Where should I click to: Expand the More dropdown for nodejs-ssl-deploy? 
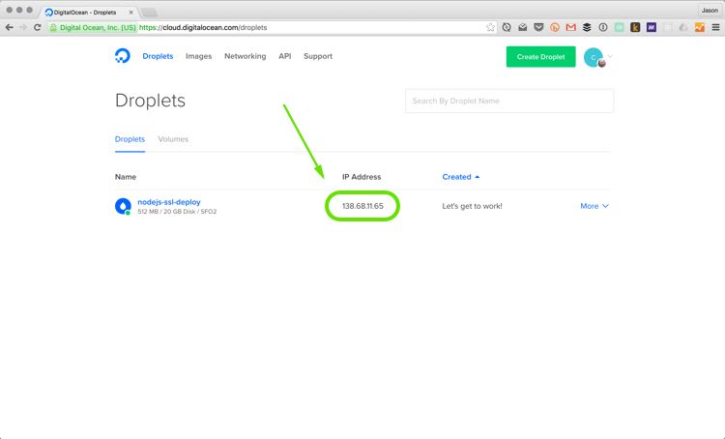pos(594,206)
